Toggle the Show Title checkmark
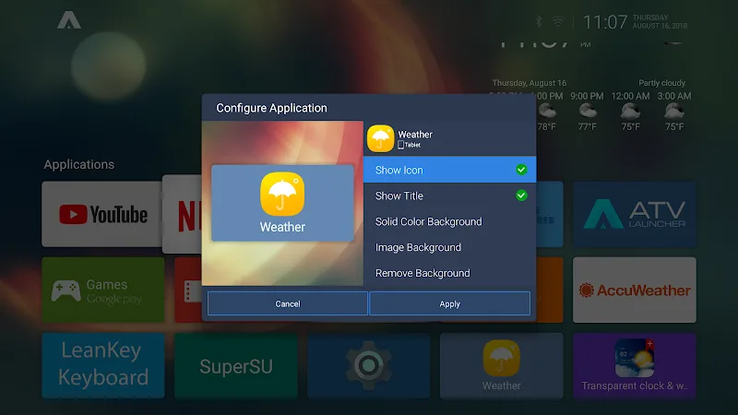This screenshot has height=415, width=738. tap(521, 196)
